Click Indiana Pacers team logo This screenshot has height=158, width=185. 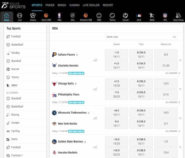point(54,54)
